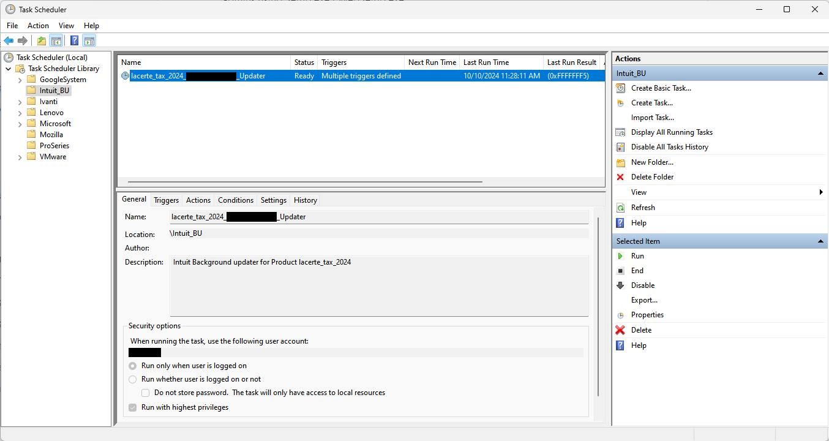The image size is (829, 441).
Task: Click the Back arrow toolbar icon
Action: pos(9,41)
